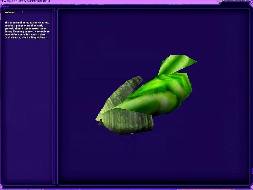Viewport: 253px width, 190px height.
Task: Click the scroll down arrow in description panel
Action: (54, 184)
